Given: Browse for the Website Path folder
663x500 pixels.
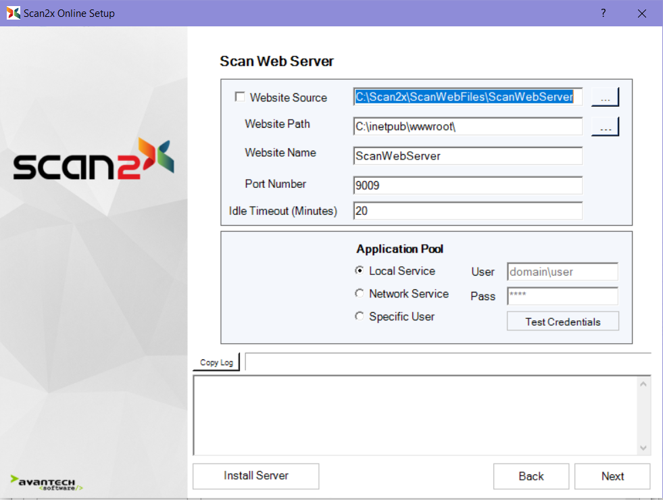Looking at the screenshot, I should click(x=605, y=127).
